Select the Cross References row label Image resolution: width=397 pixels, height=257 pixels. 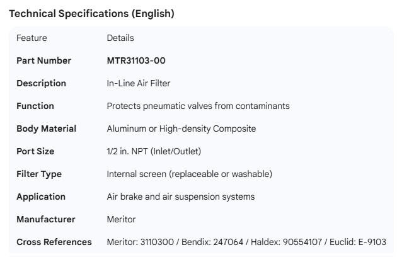(x=54, y=242)
